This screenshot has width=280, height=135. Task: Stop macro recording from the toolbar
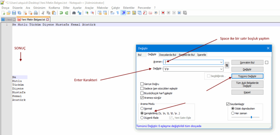(x=168, y=13)
